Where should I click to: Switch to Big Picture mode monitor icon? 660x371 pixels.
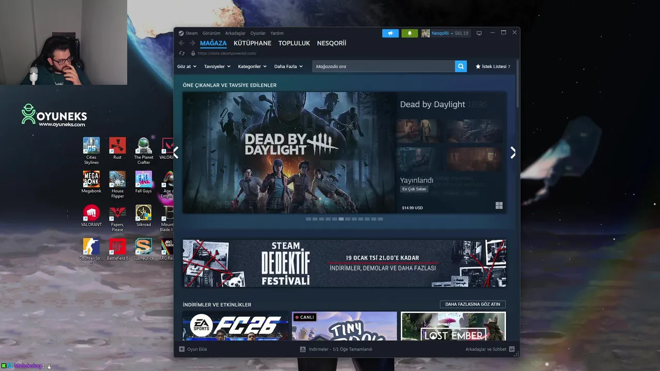(x=479, y=33)
